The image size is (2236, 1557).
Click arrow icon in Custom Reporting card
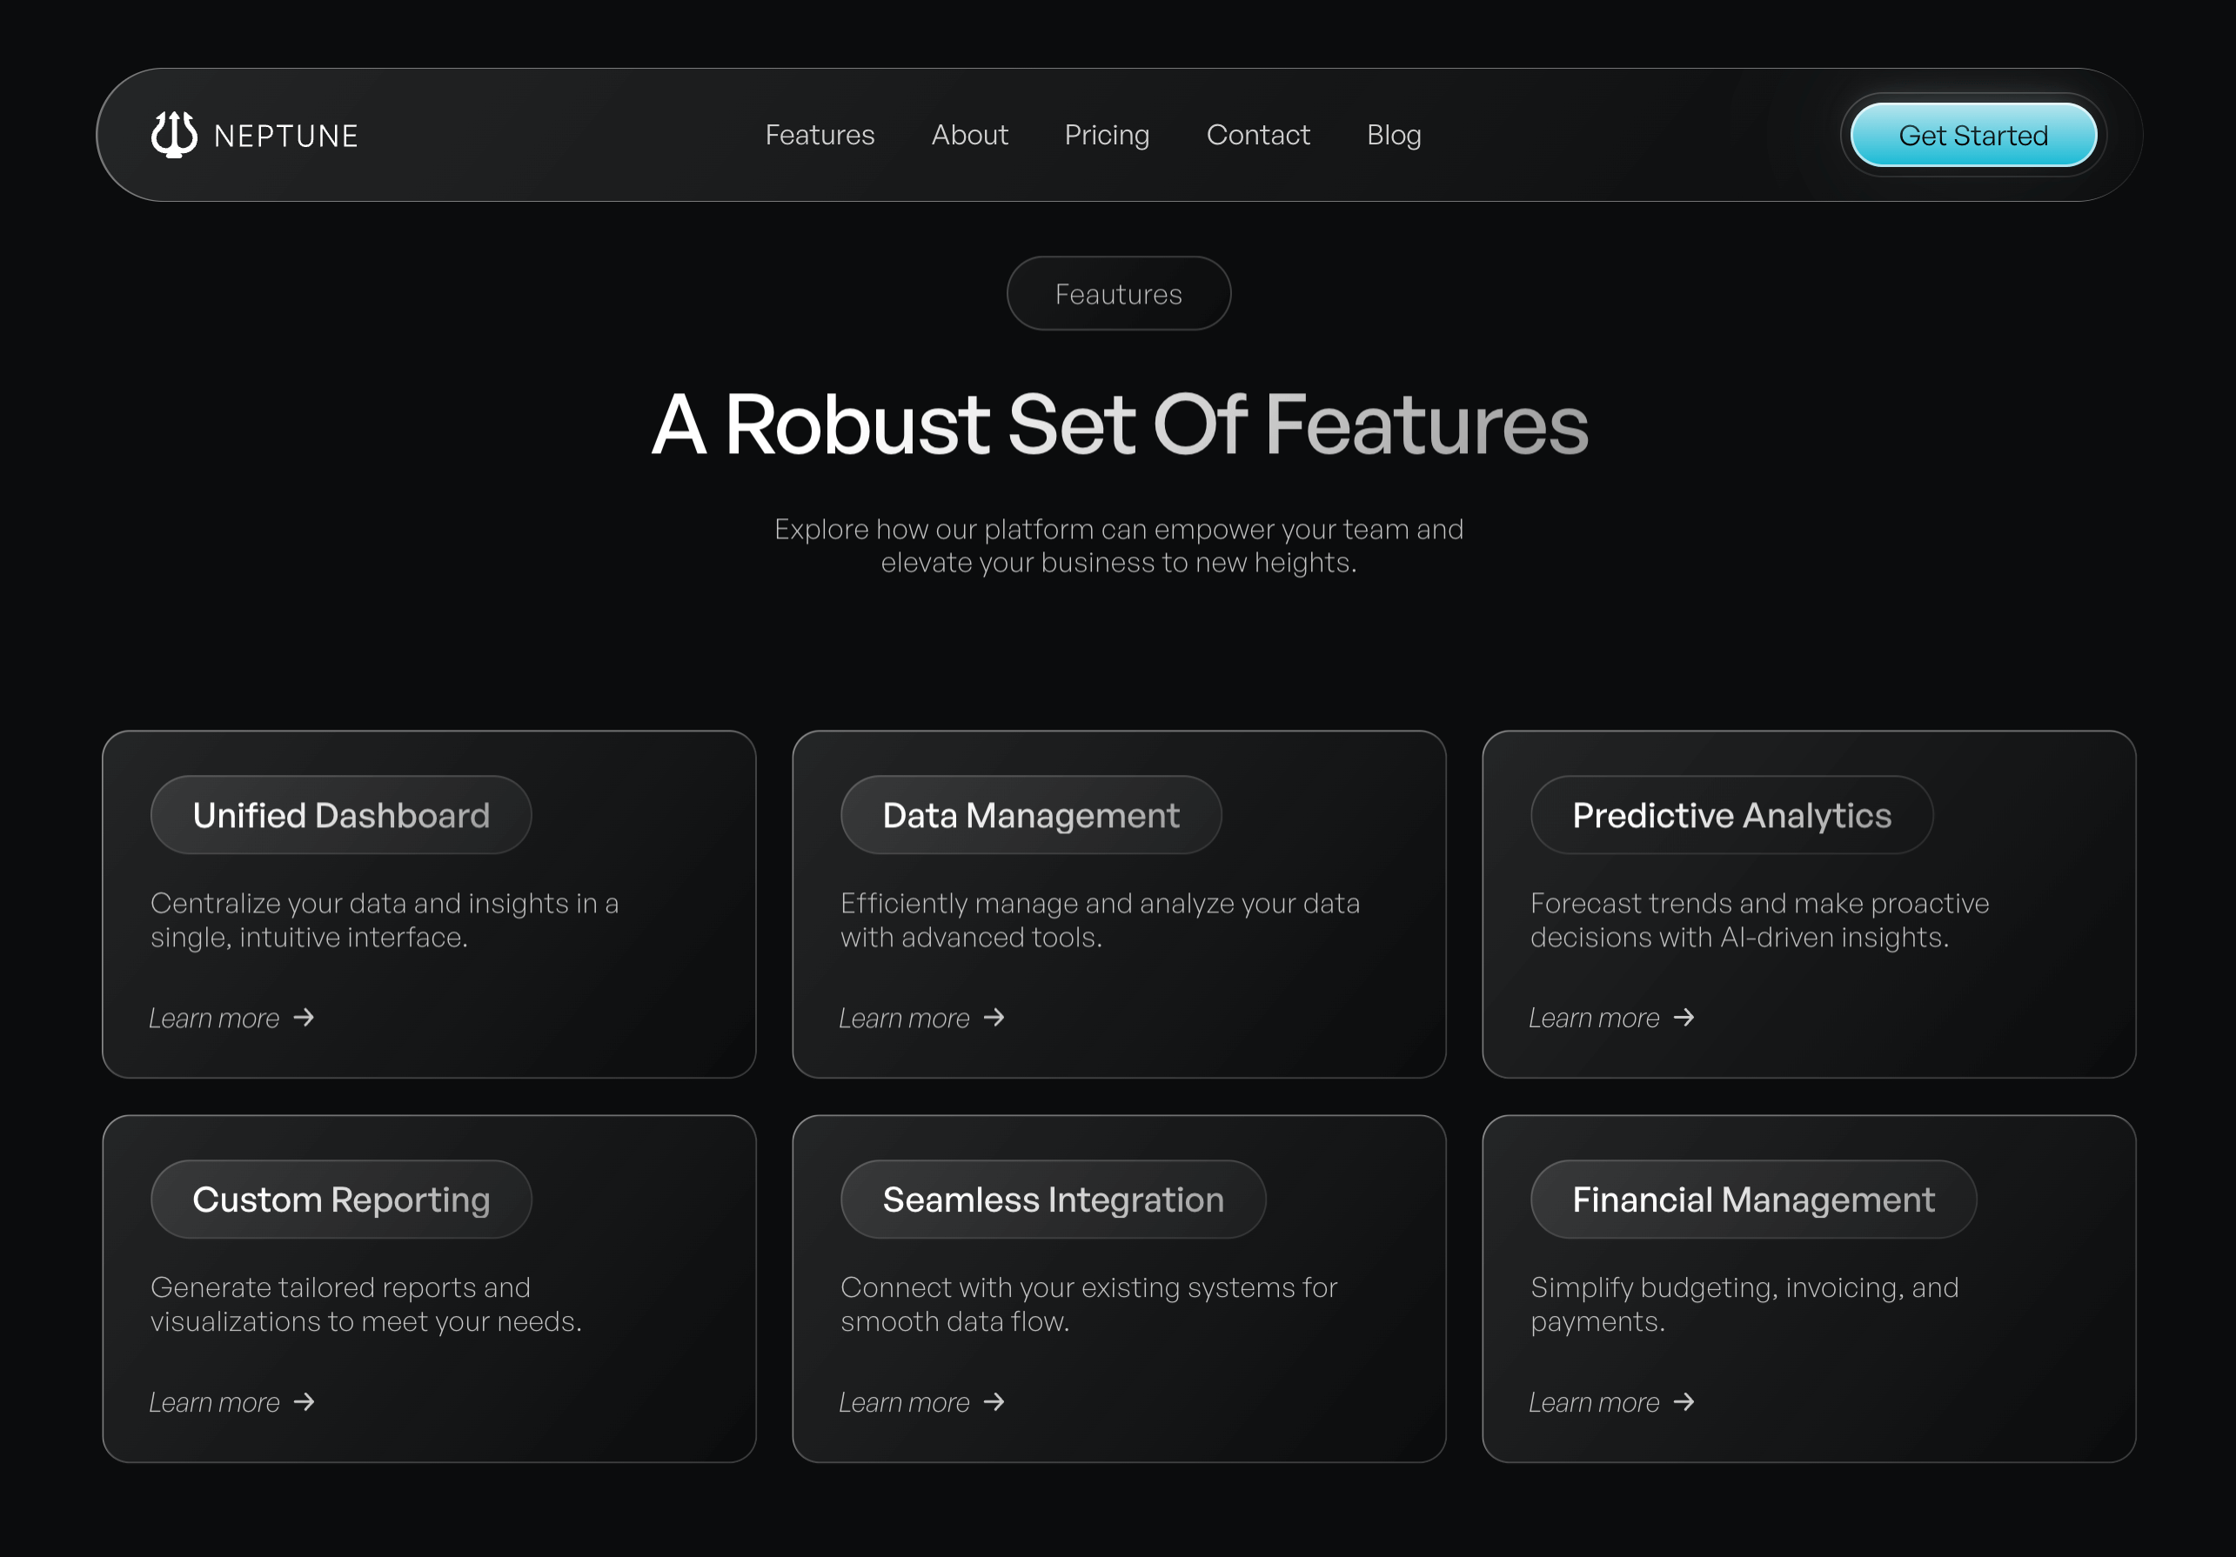[x=304, y=1402]
